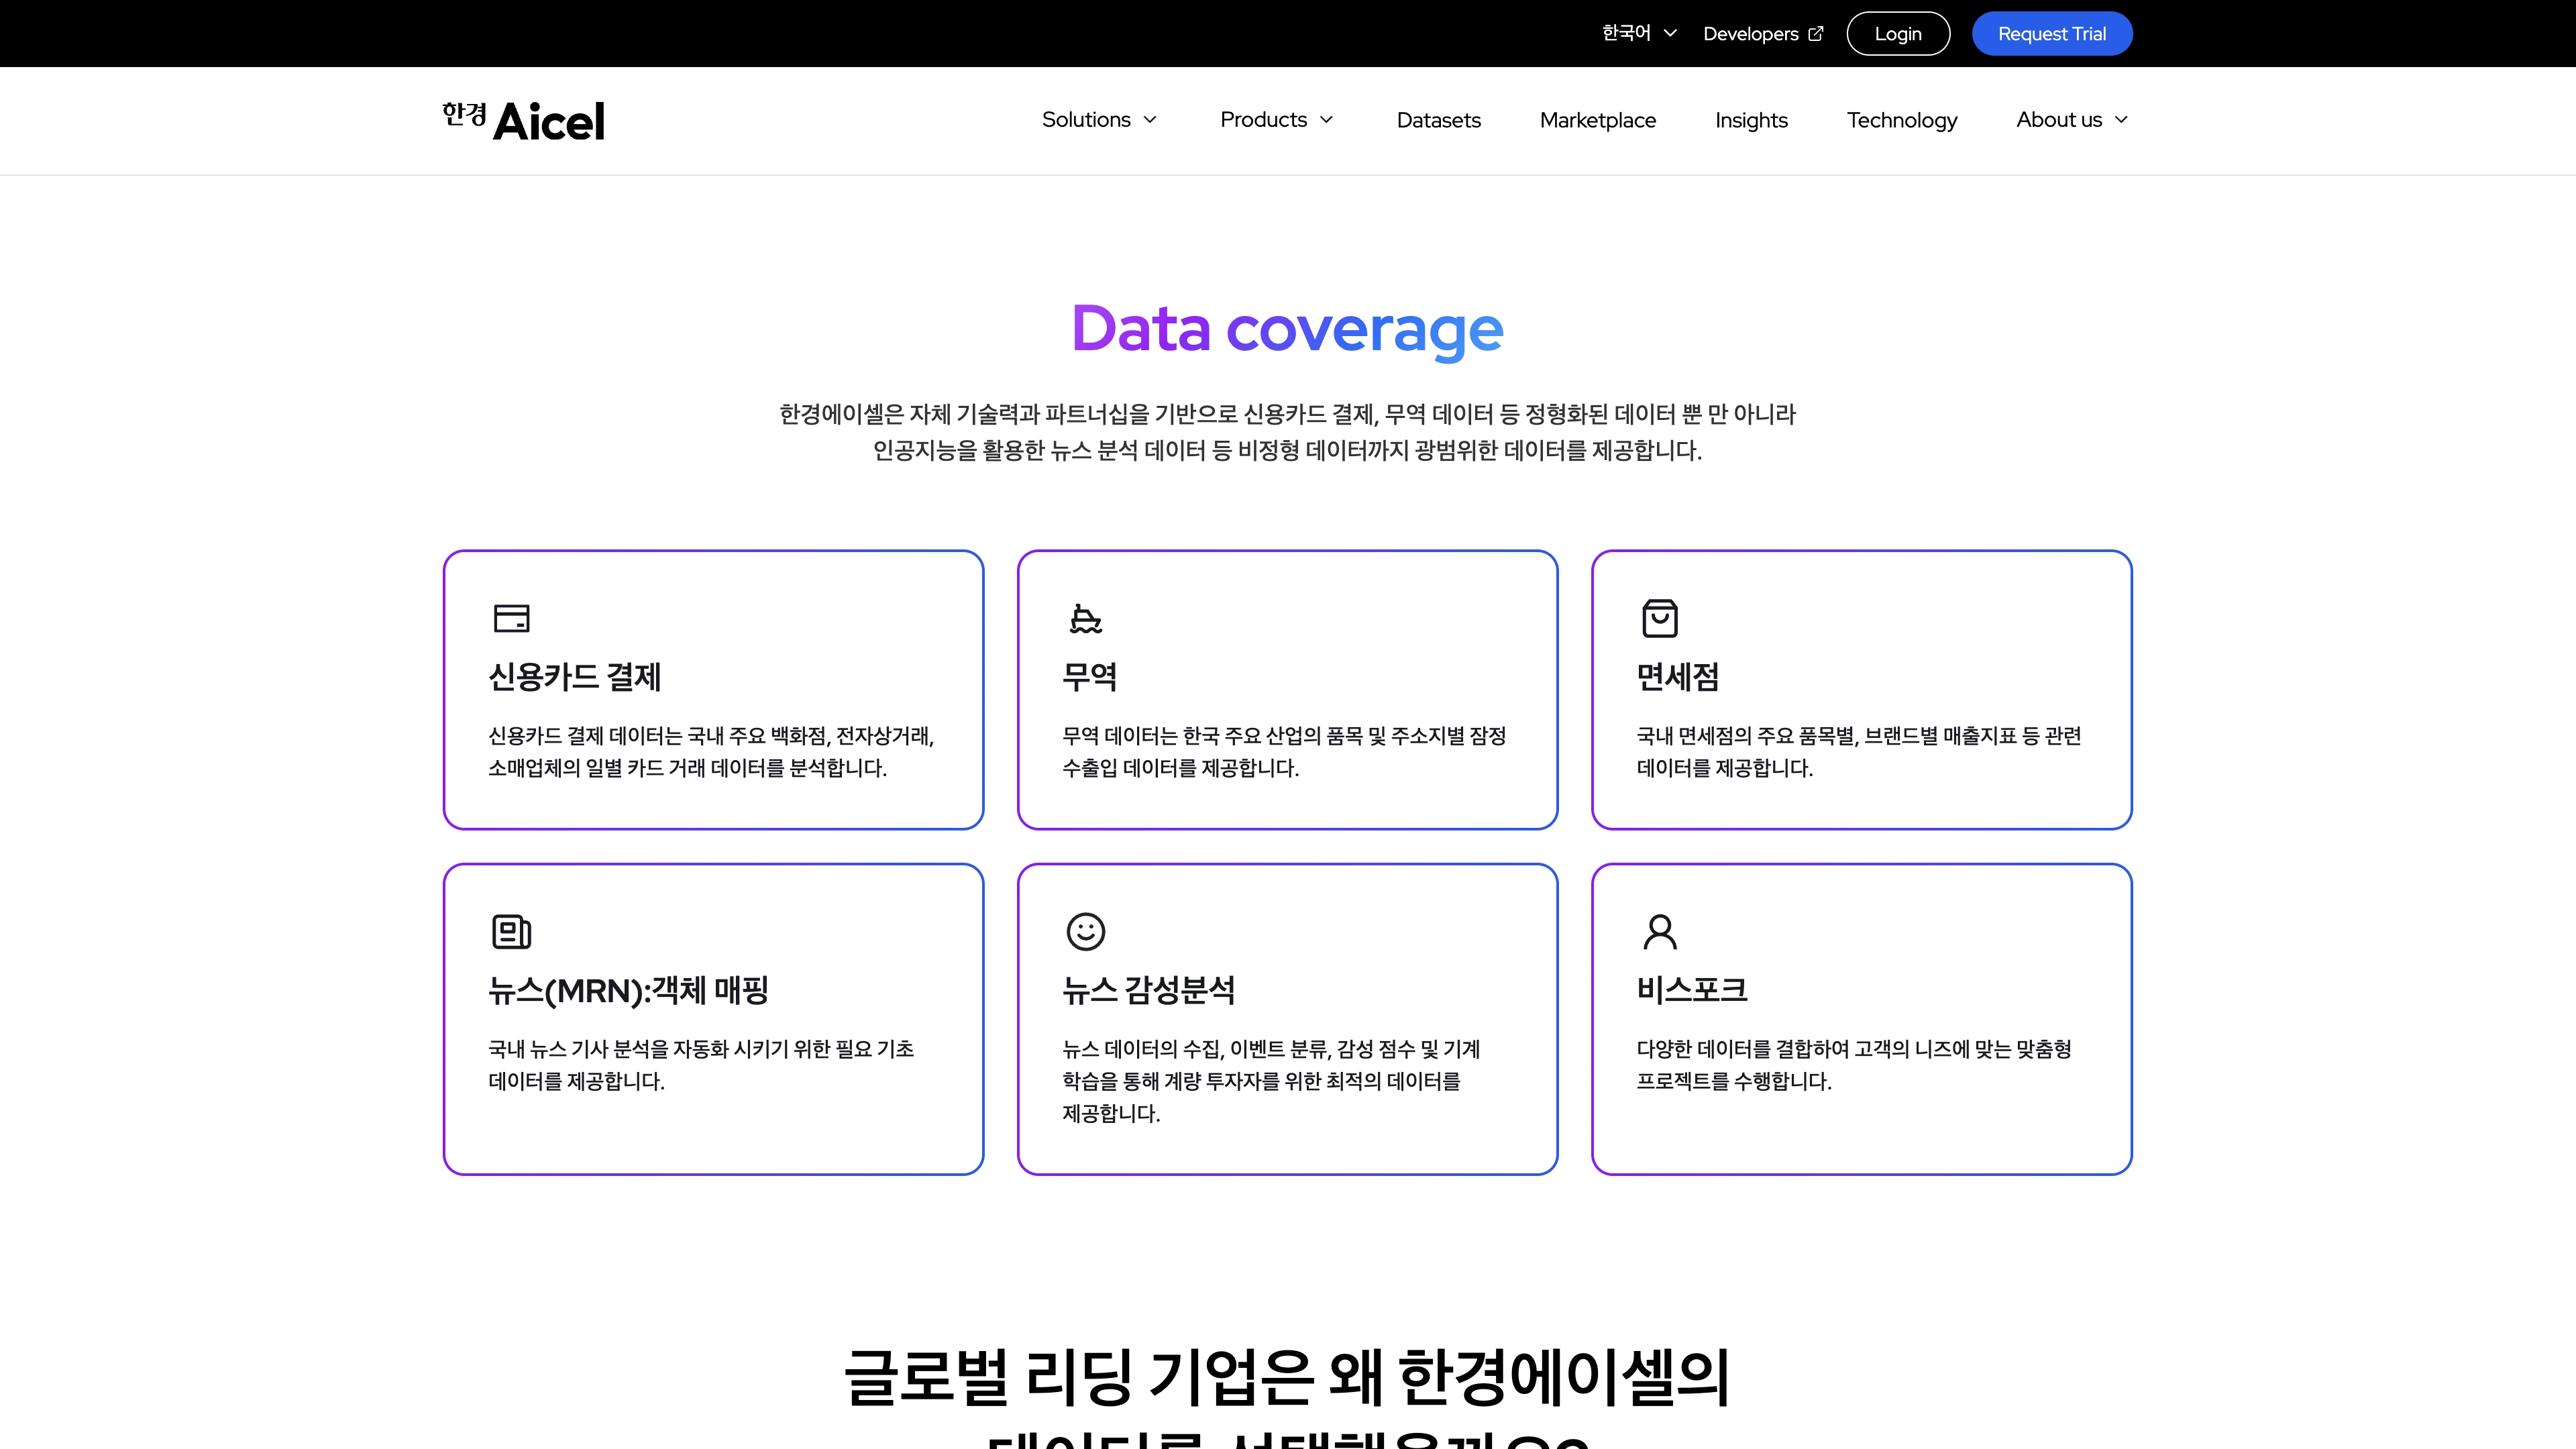Click the newspaper icon in 뉴스(MRN) card
The height and width of the screenshot is (1449, 2576).
click(511, 931)
